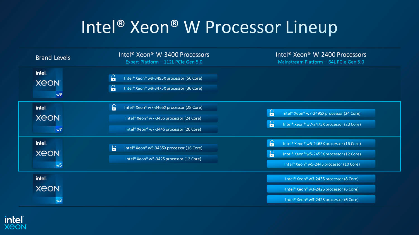The height and width of the screenshot is (235, 419).
Task: Click the Intel Xeon w3 brand badge
Action: 47,189
